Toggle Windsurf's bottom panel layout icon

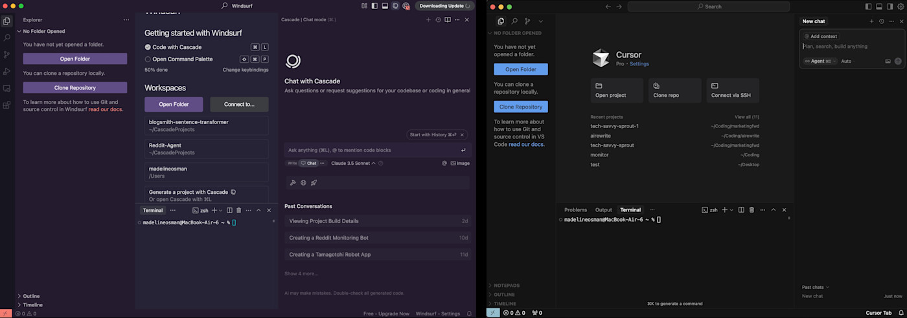click(384, 6)
